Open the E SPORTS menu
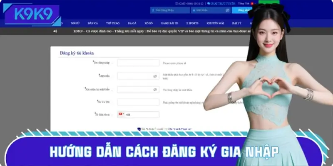The height and width of the screenshot is (166, 333). point(192,23)
